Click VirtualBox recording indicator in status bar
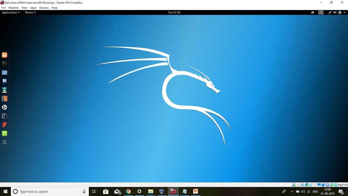This screenshot has width=348, height=196. (x=323, y=185)
